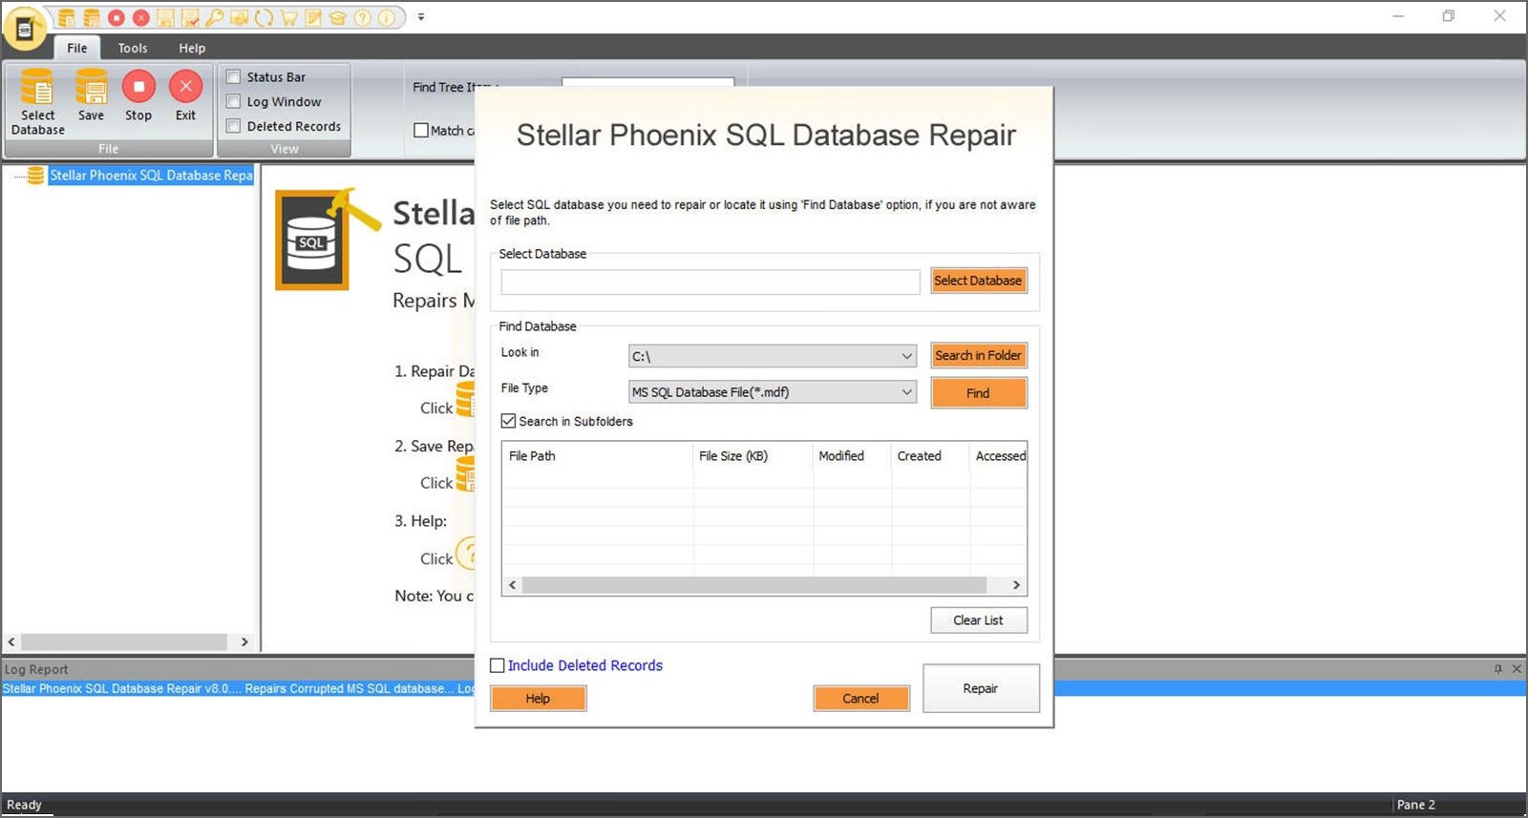The image size is (1528, 818).
Task: Select Stellar Phoenix SQL Database Repair tree node
Action: point(151,176)
